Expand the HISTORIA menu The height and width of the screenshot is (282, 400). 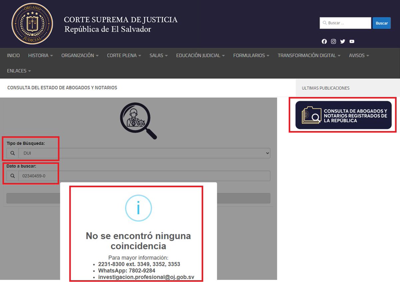[x=40, y=55]
